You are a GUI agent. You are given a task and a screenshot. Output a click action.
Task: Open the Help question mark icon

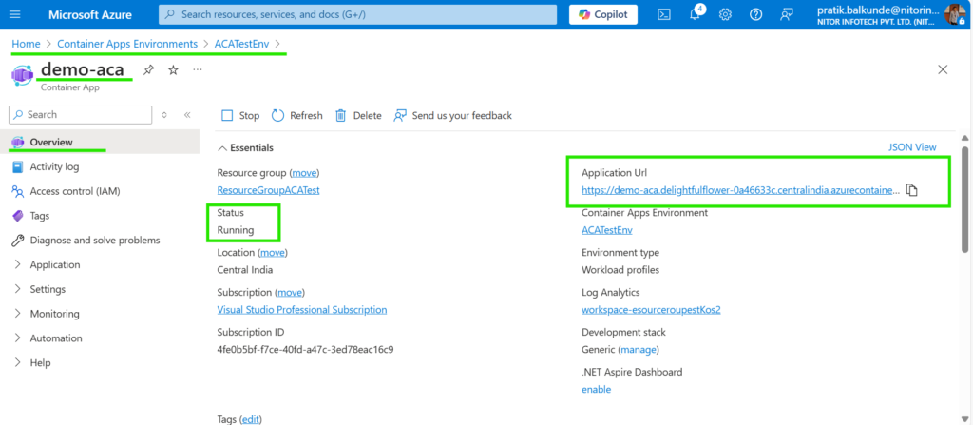coord(755,14)
